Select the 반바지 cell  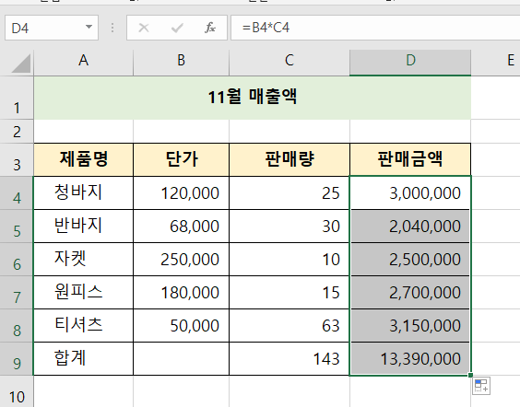83,226
